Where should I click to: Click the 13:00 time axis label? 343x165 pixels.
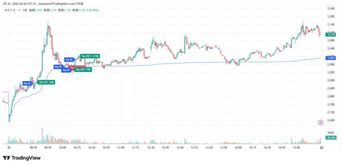click(180, 147)
